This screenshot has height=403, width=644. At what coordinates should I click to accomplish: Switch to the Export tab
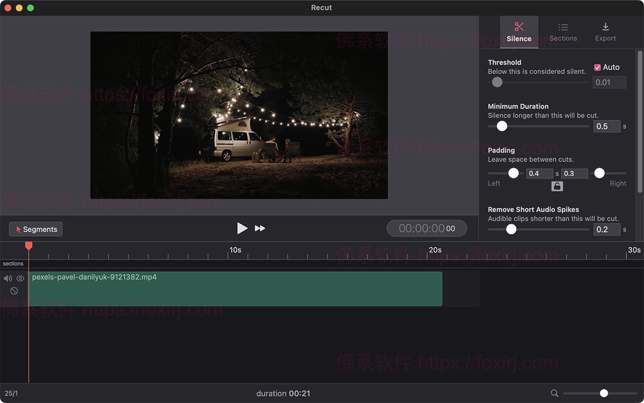[605, 32]
